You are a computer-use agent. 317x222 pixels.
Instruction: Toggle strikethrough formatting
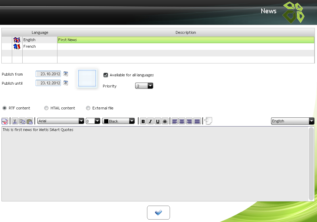click(165, 121)
